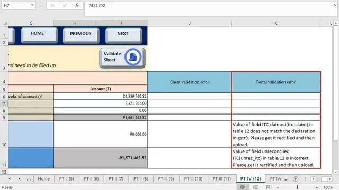Click the Amount (₹) header cell
Image resolution: width=339 pixels, height=190 pixels.
pyautogui.click(x=100, y=89)
